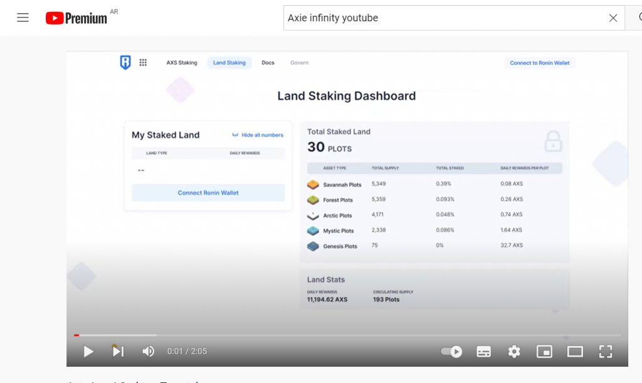Click the 'DAILY REWARDS PER PLOT' column header

click(525, 168)
